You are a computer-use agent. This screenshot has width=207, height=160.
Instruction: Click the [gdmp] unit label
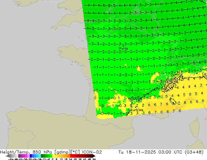[63, 152]
